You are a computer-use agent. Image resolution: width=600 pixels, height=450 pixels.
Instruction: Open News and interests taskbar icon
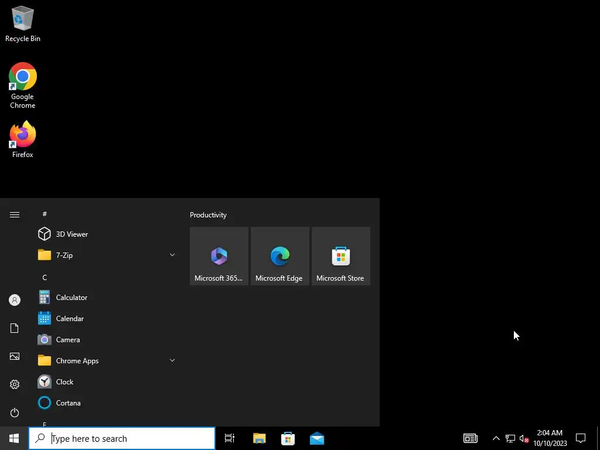(471, 438)
